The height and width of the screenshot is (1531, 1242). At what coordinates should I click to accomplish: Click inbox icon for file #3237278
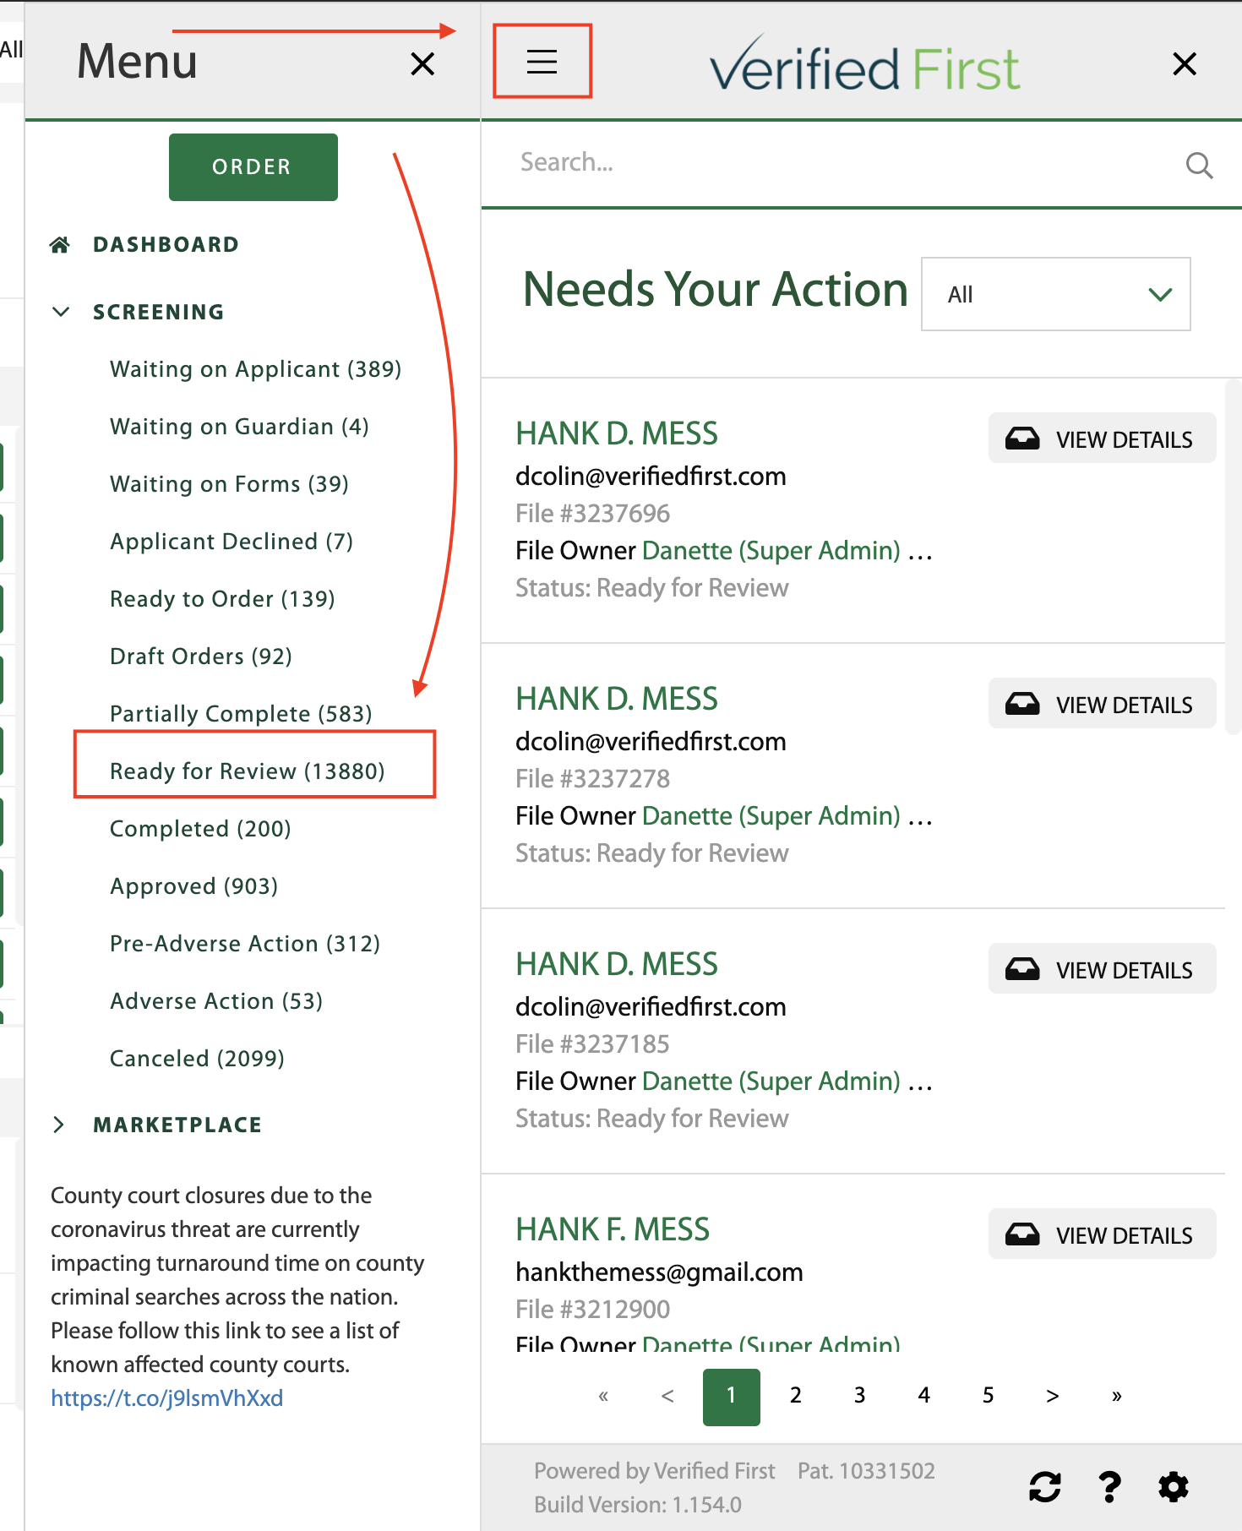[1022, 704]
